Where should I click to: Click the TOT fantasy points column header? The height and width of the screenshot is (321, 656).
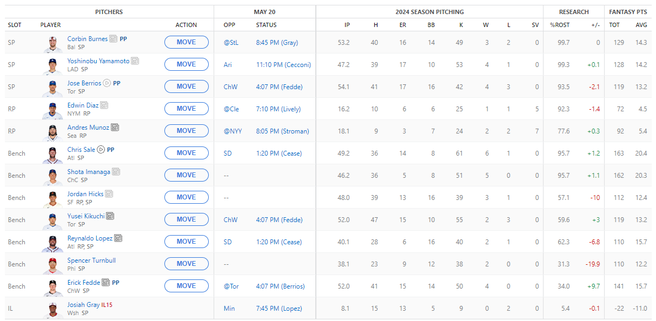[x=614, y=25]
